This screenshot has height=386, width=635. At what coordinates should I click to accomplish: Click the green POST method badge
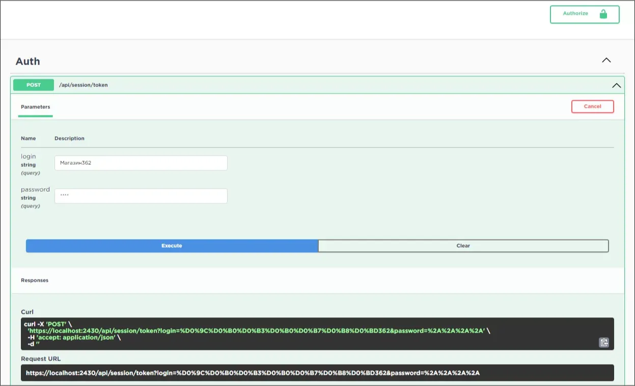coord(33,85)
